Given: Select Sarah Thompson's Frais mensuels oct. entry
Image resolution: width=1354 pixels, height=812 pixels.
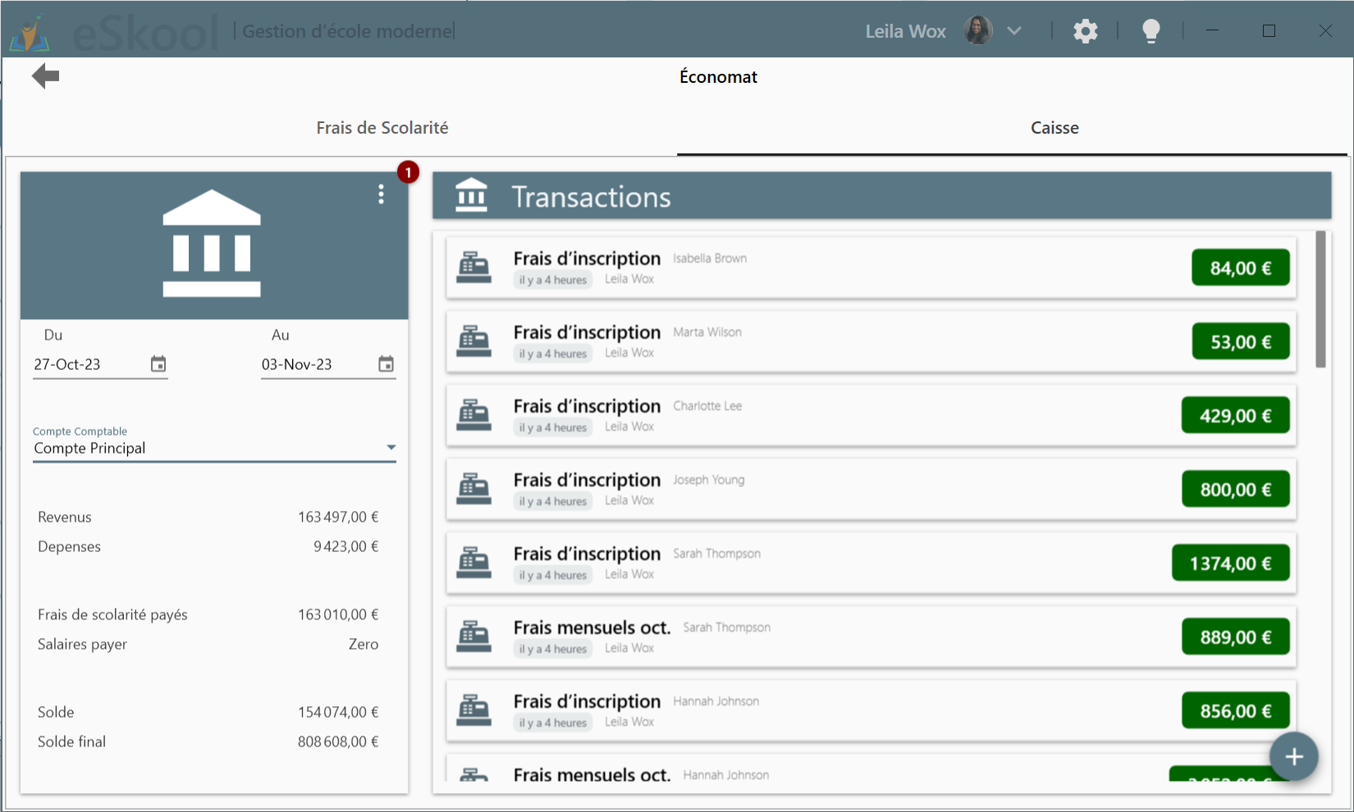Looking at the screenshot, I should point(821,636).
